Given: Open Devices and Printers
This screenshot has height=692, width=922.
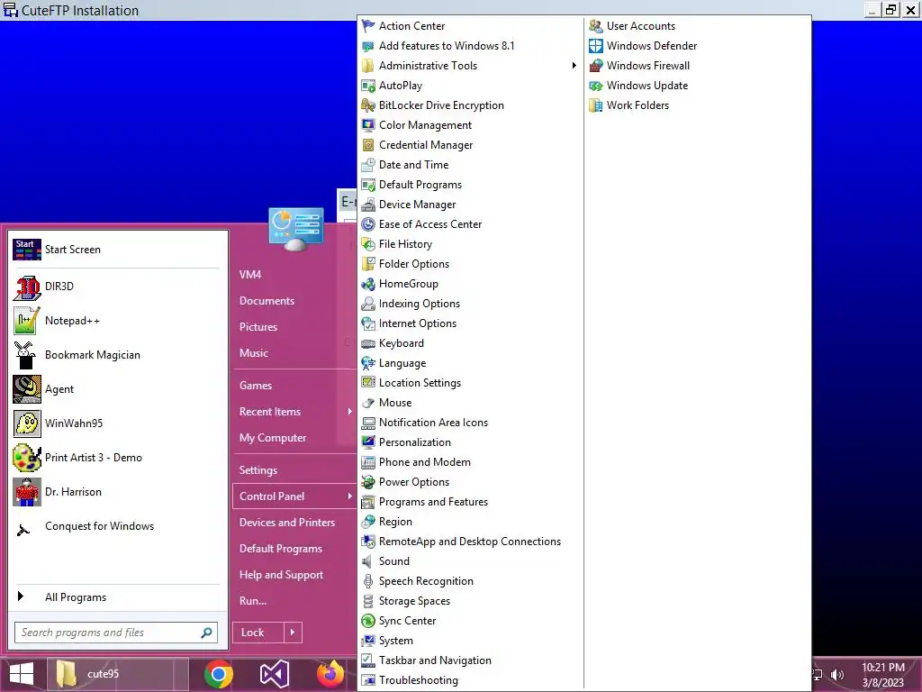Looking at the screenshot, I should click(x=295, y=523).
